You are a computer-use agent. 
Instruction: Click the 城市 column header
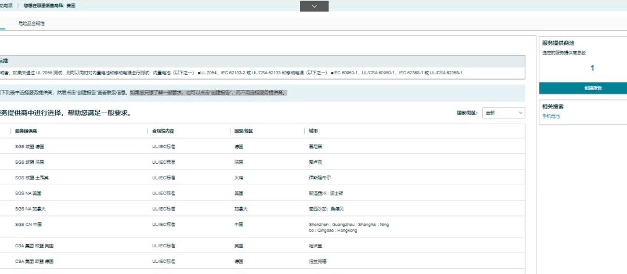coord(314,131)
